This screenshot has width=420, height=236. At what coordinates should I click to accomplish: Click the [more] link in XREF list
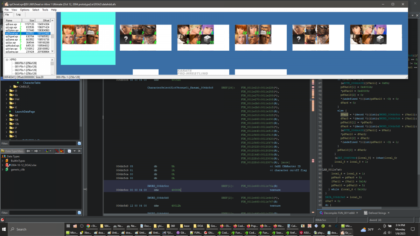coord(285,163)
